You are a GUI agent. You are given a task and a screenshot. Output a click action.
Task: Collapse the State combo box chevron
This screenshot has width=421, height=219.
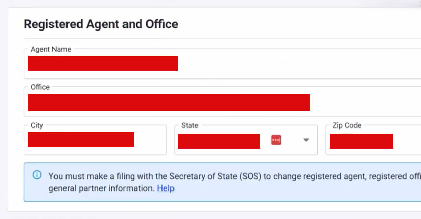(305, 140)
